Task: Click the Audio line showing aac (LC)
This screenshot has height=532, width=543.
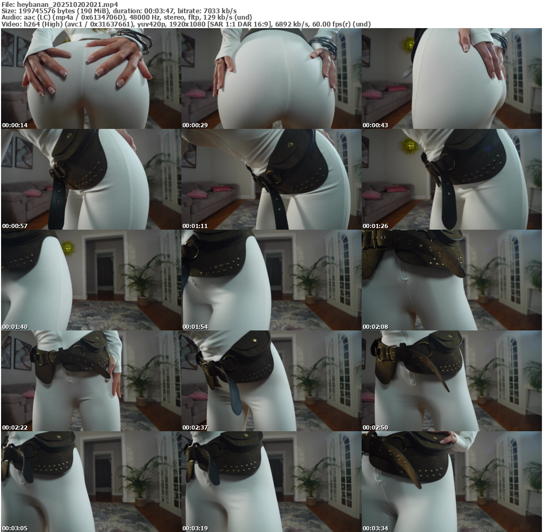Action: [127, 18]
